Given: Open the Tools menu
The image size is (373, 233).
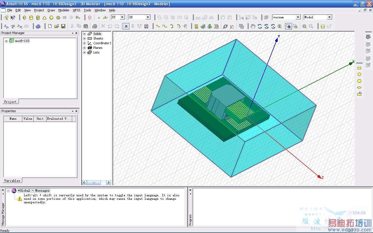Looking at the screenshot, I should coord(87,10).
